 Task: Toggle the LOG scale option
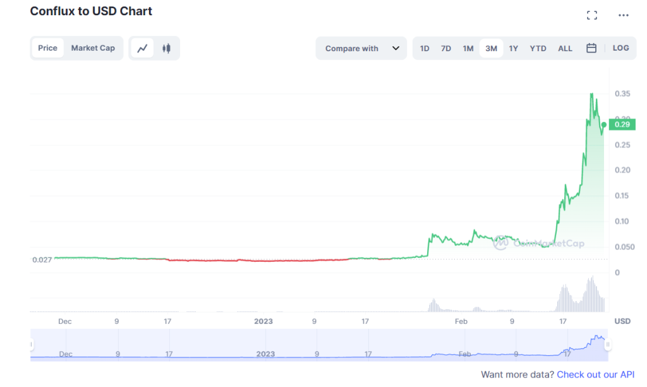(620, 48)
